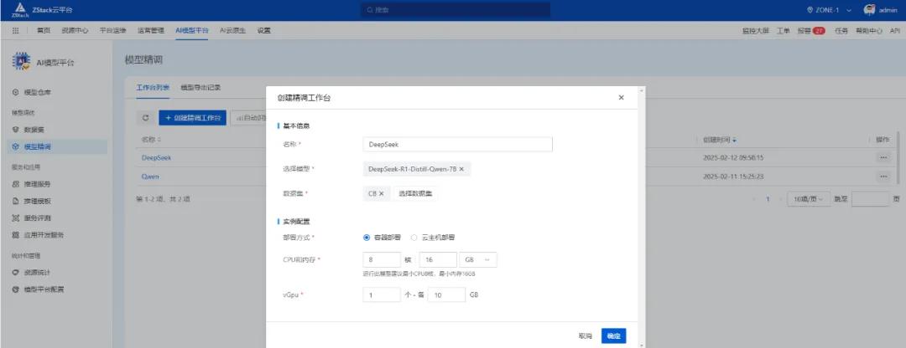Viewport: 906px width, 348px height.
Task: Click the AI模型平台 chip icon in sidebar
Action: click(21, 62)
